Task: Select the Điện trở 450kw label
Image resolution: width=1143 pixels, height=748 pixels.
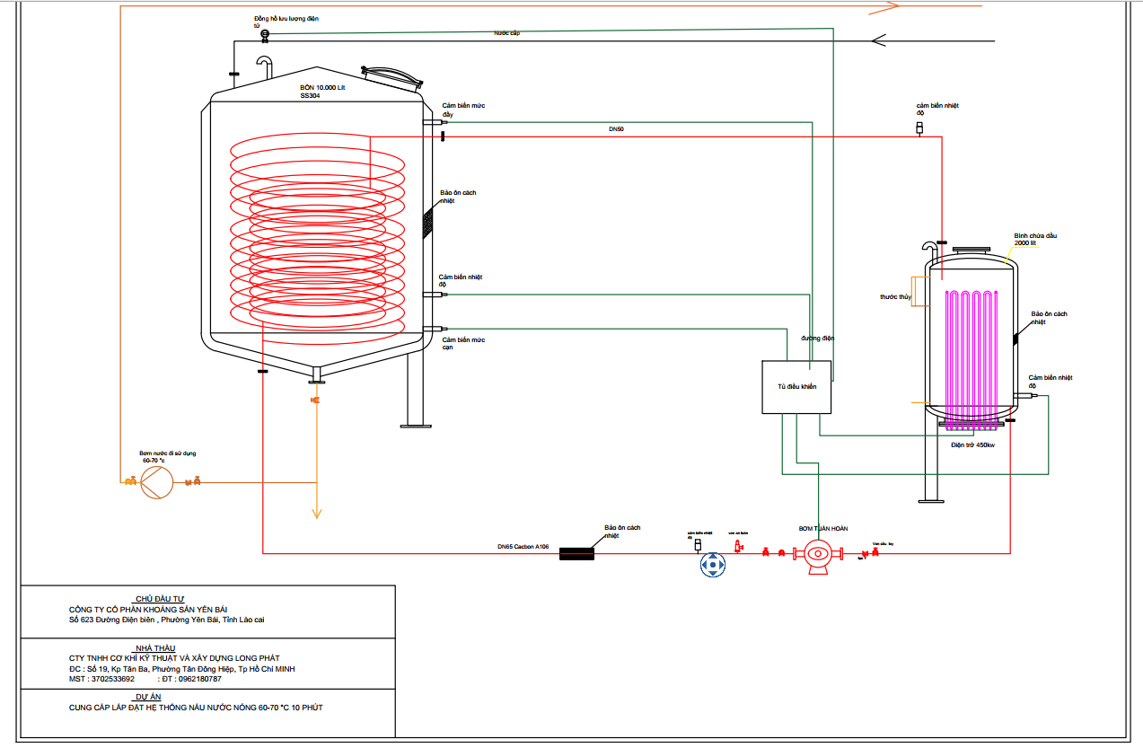Action: 972,444
